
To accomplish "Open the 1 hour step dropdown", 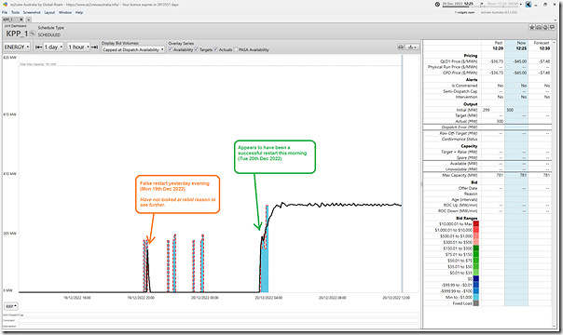I will click(x=78, y=47).
